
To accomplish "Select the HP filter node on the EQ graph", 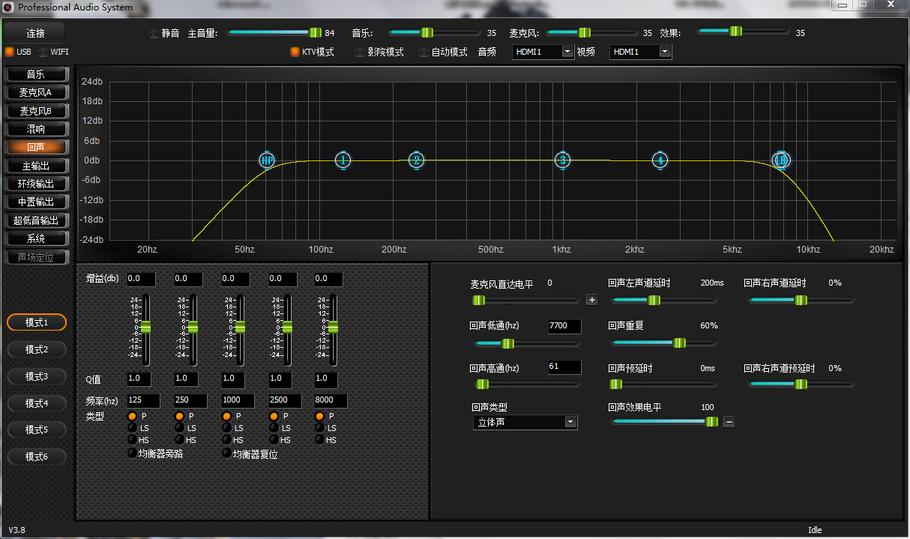I will (x=268, y=160).
